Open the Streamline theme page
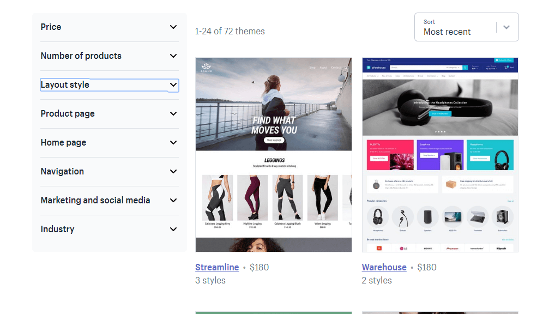Viewport: 549px width, 314px height. click(x=217, y=267)
